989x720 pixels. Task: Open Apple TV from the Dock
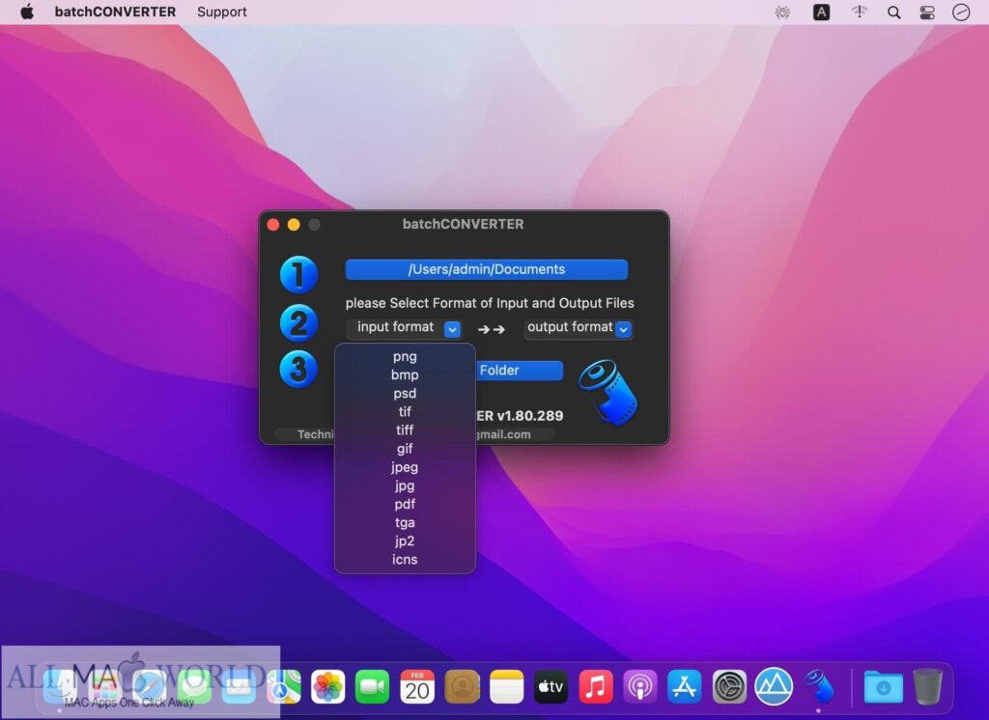pos(551,686)
